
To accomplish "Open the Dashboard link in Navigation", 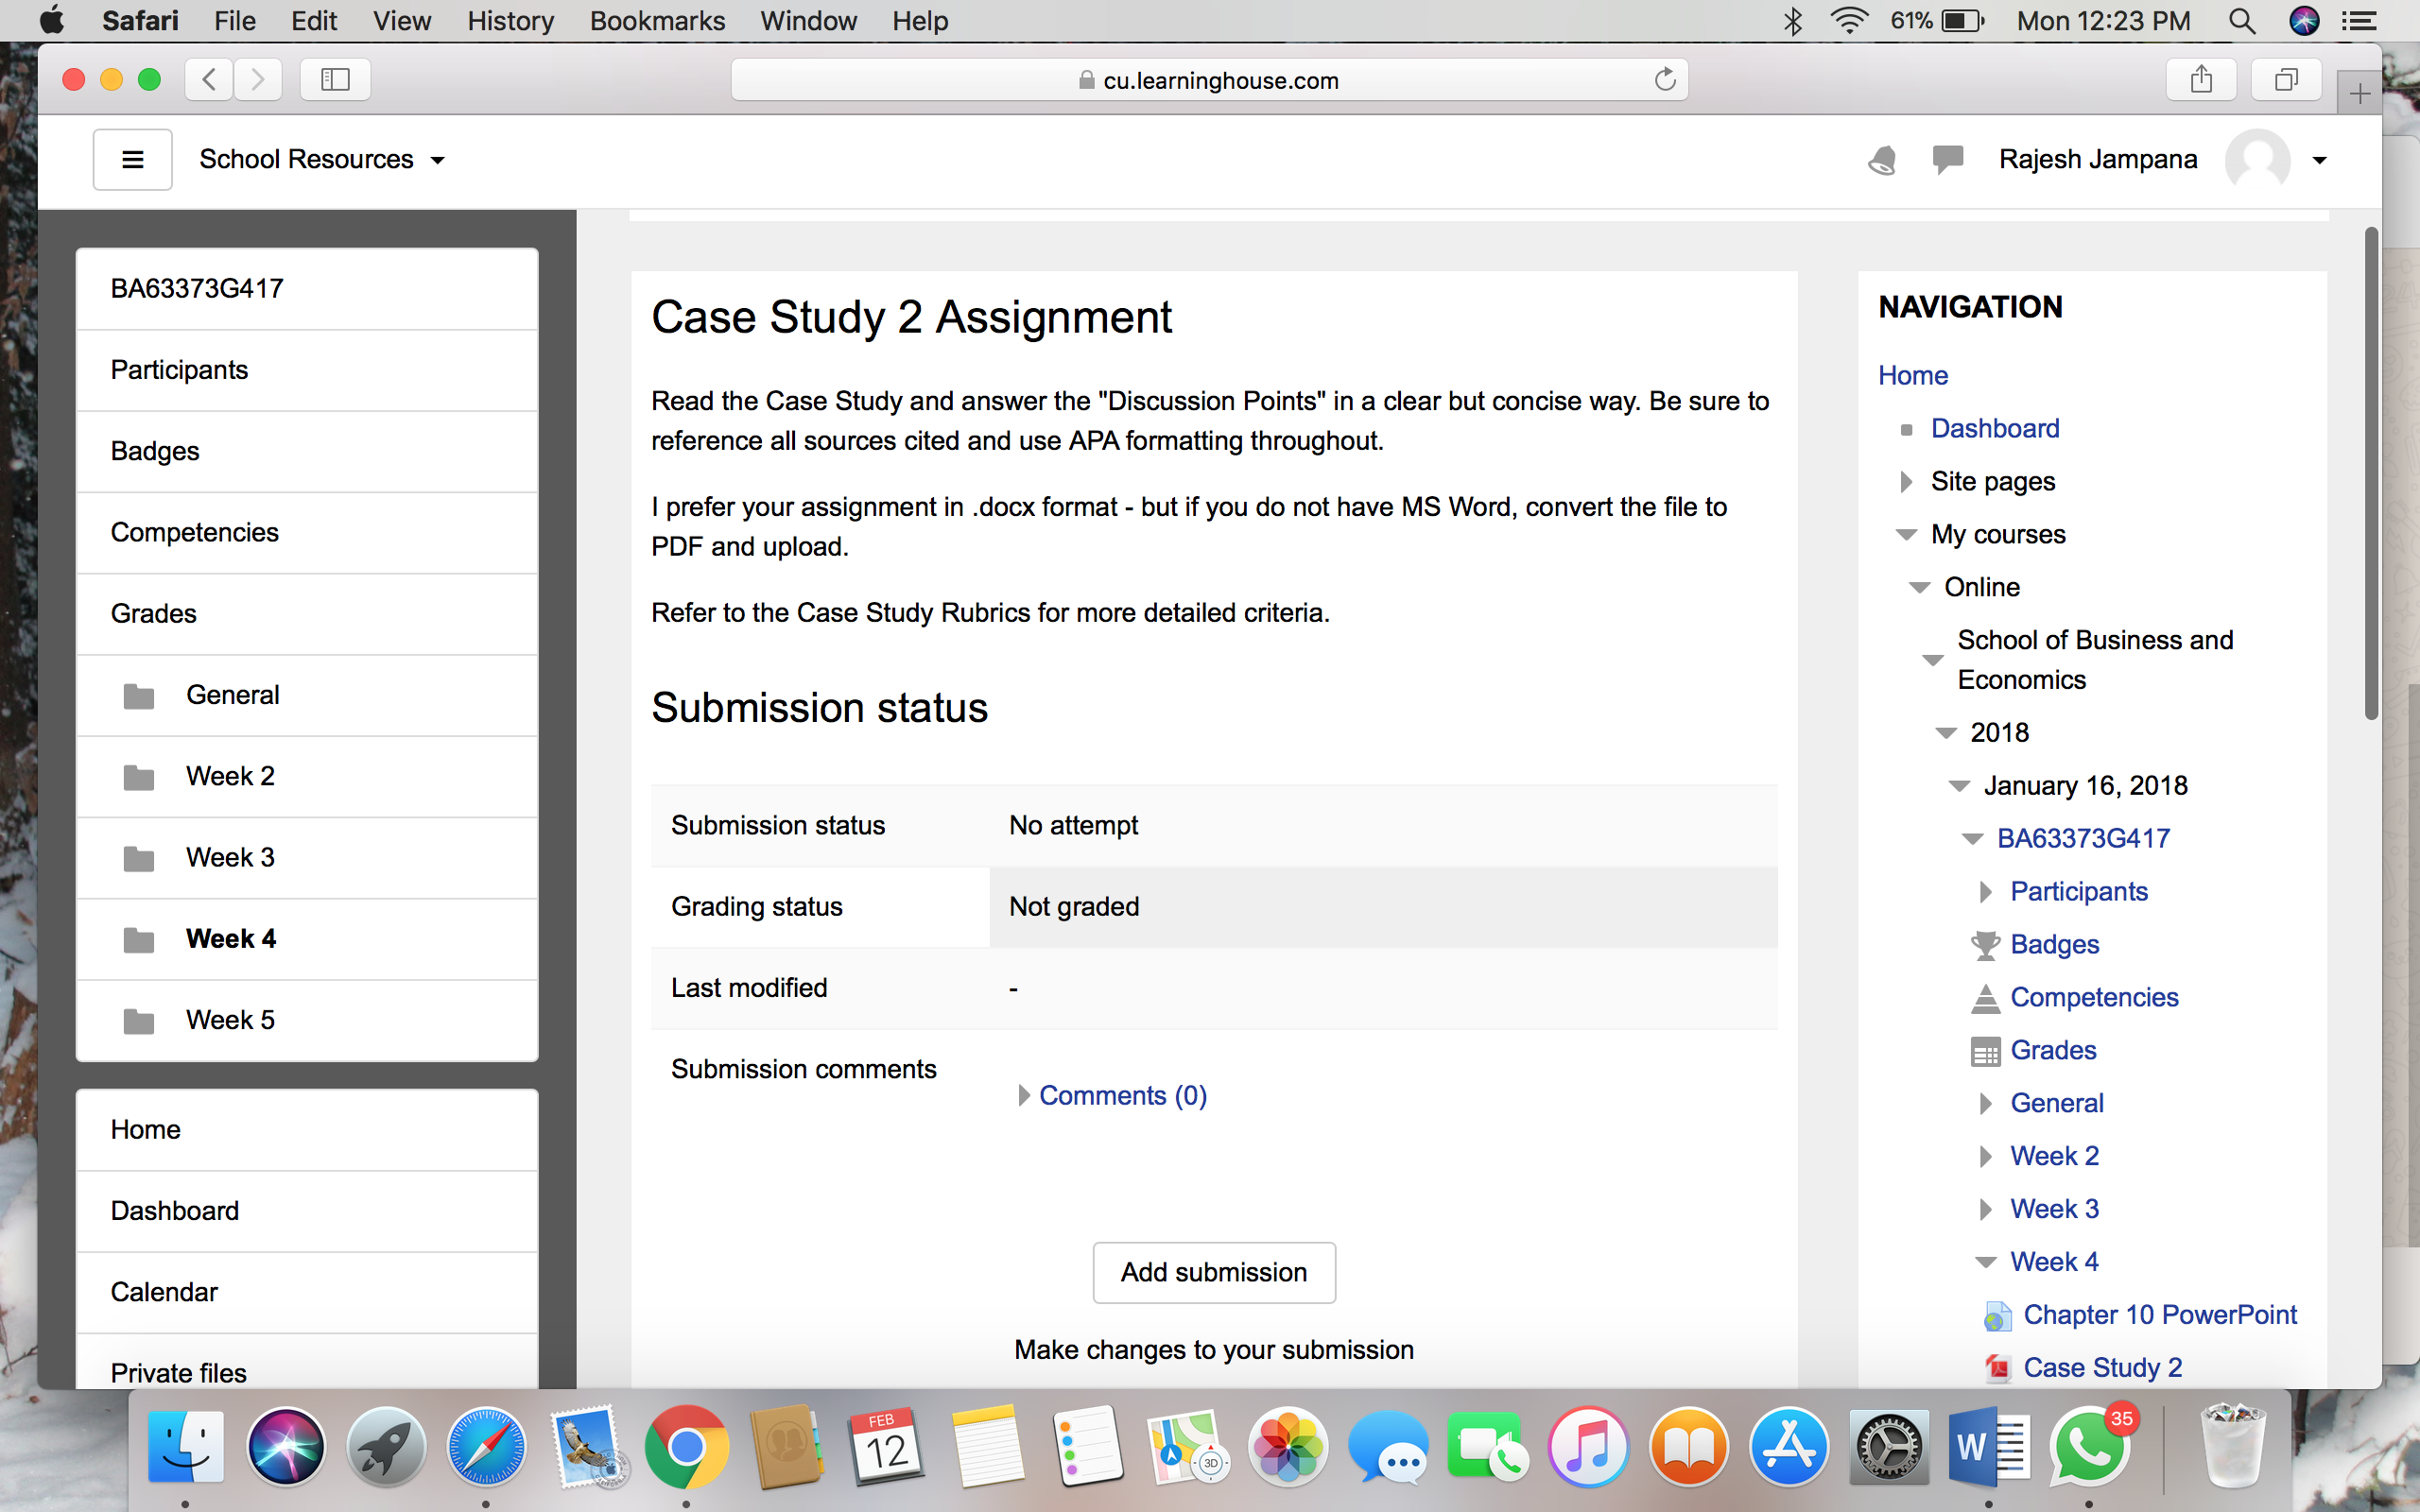I will (x=1995, y=429).
